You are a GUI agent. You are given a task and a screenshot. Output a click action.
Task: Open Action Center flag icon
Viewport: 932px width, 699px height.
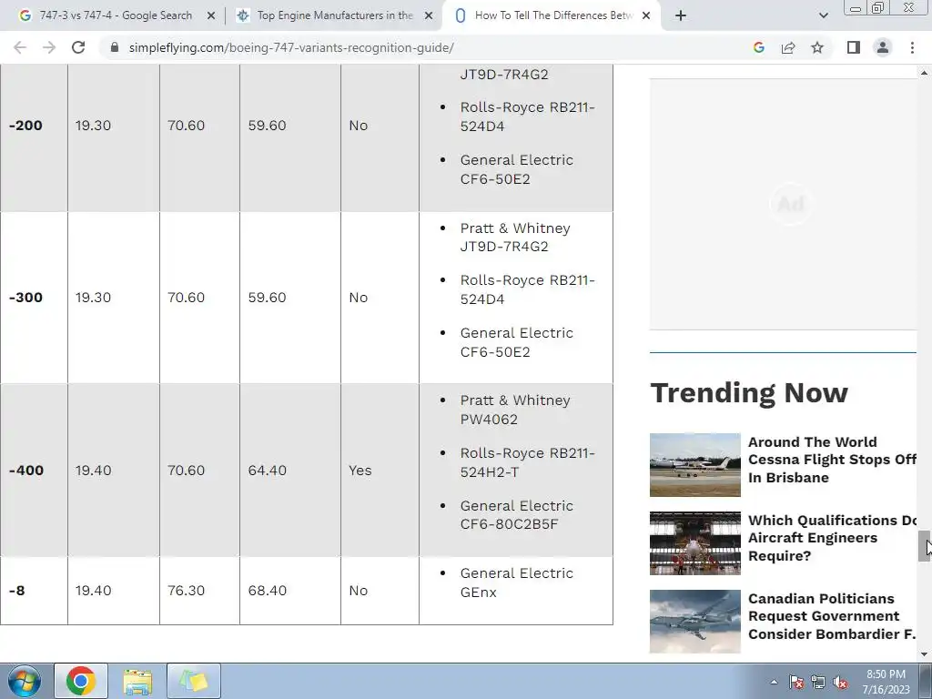796,682
